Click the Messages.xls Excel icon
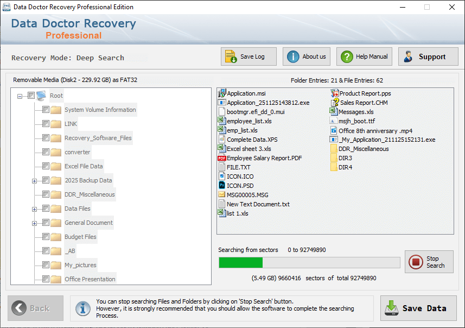This screenshot has height=328, width=465. click(334, 112)
